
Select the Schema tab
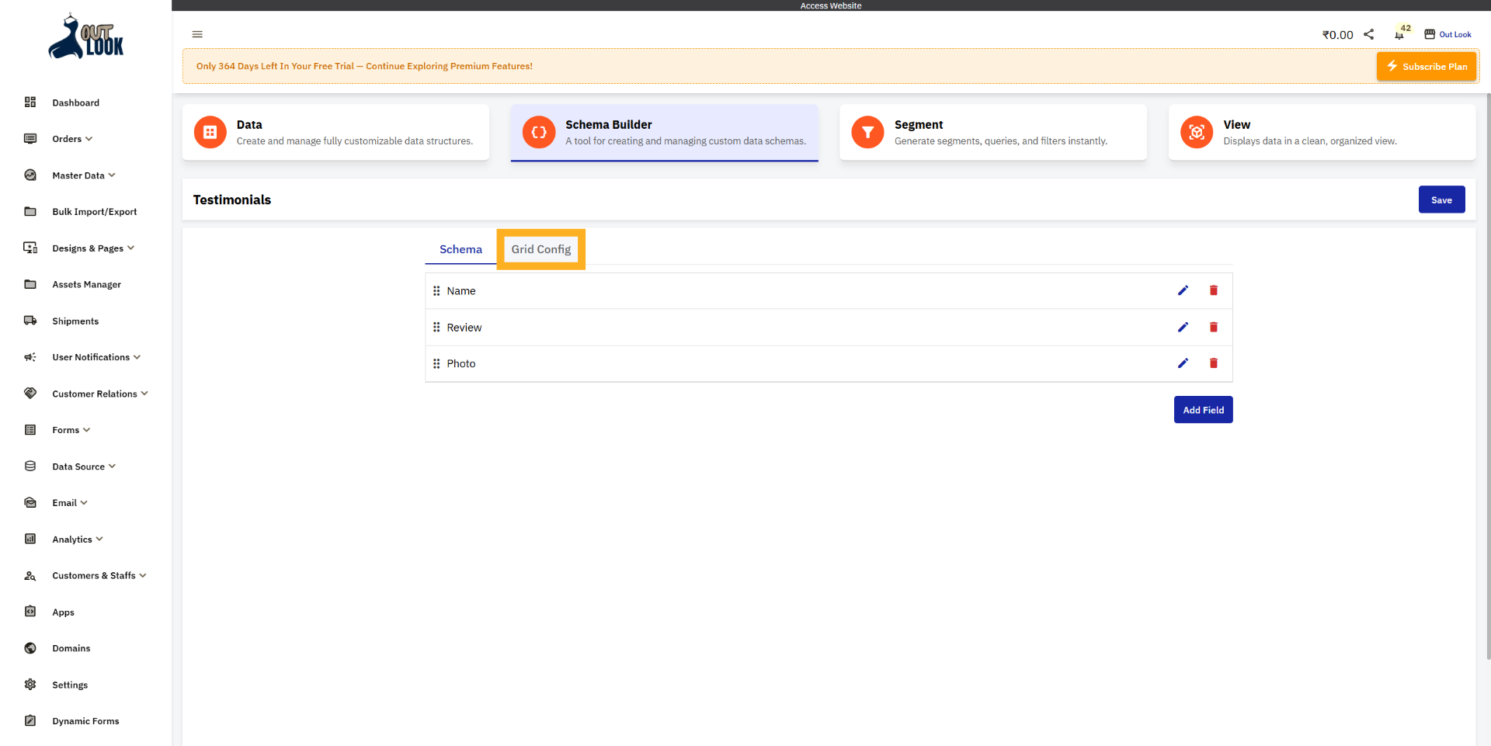point(461,249)
